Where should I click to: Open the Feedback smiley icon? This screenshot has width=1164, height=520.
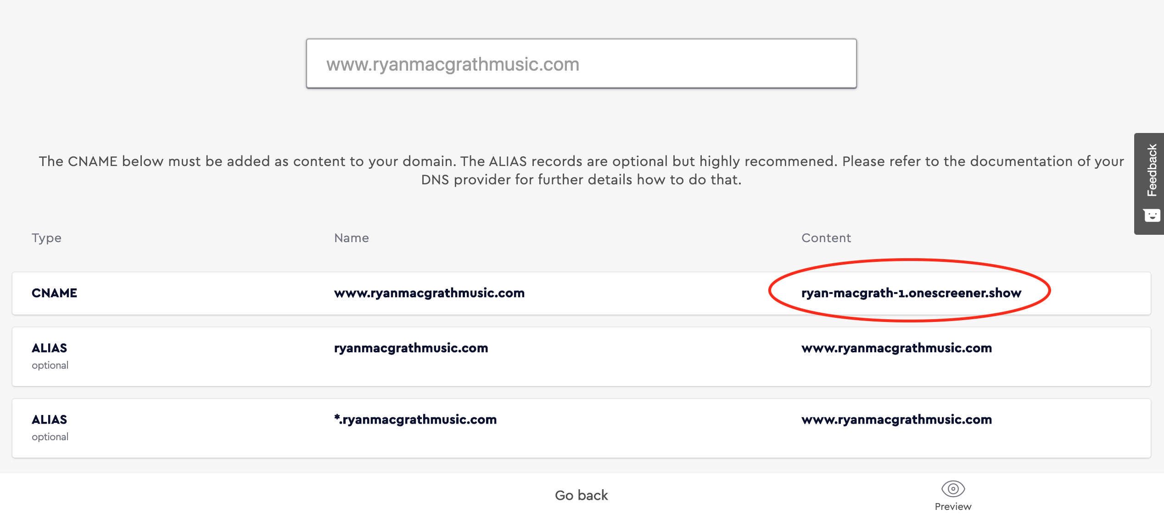coord(1152,215)
